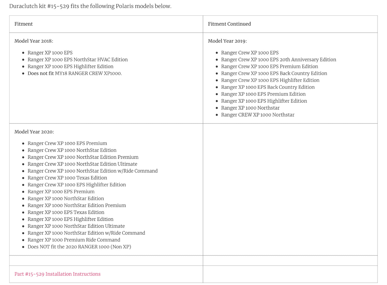Click "Ranger Crew XP 1000 EPS 20th Anniversary Edition"
This screenshot has width=387, height=285.
coord(278,60)
